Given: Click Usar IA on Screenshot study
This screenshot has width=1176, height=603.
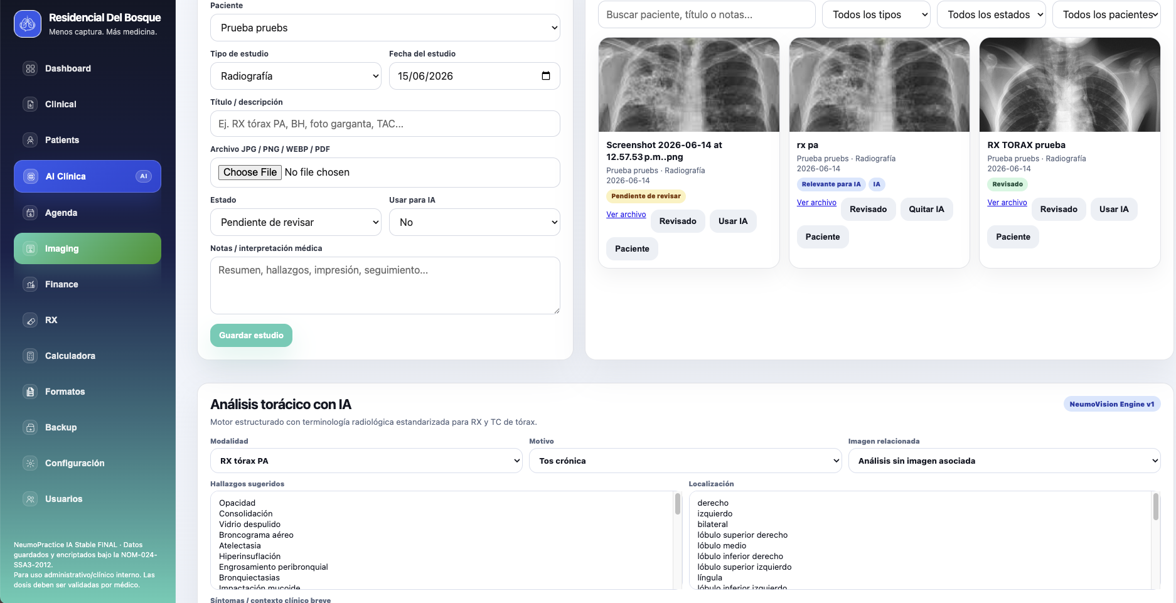Looking at the screenshot, I should tap(733, 221).
